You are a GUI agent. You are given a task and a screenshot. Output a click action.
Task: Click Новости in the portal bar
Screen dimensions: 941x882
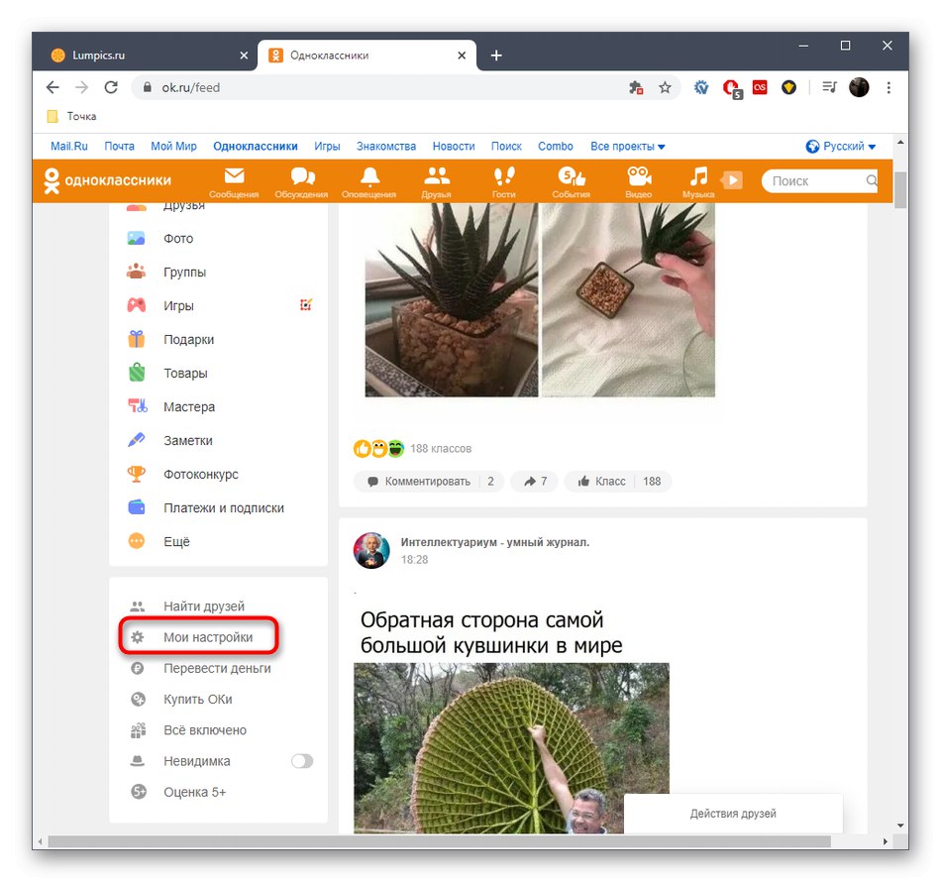point(454,146)
